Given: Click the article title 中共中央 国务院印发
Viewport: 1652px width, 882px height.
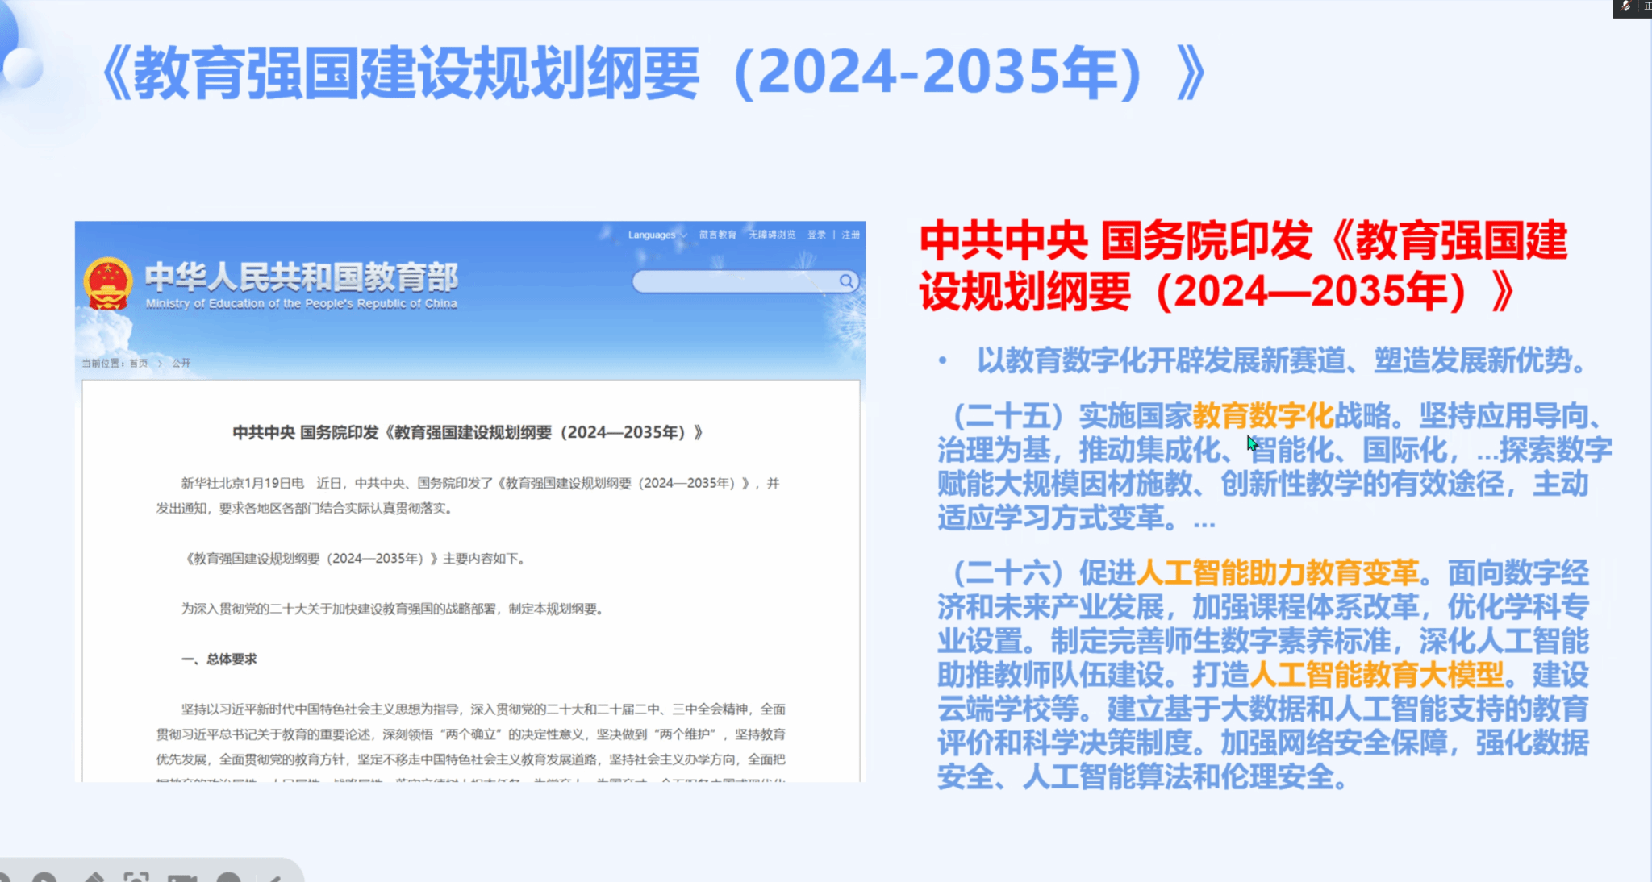Looking at the screenshot, I should pos(467,432).
